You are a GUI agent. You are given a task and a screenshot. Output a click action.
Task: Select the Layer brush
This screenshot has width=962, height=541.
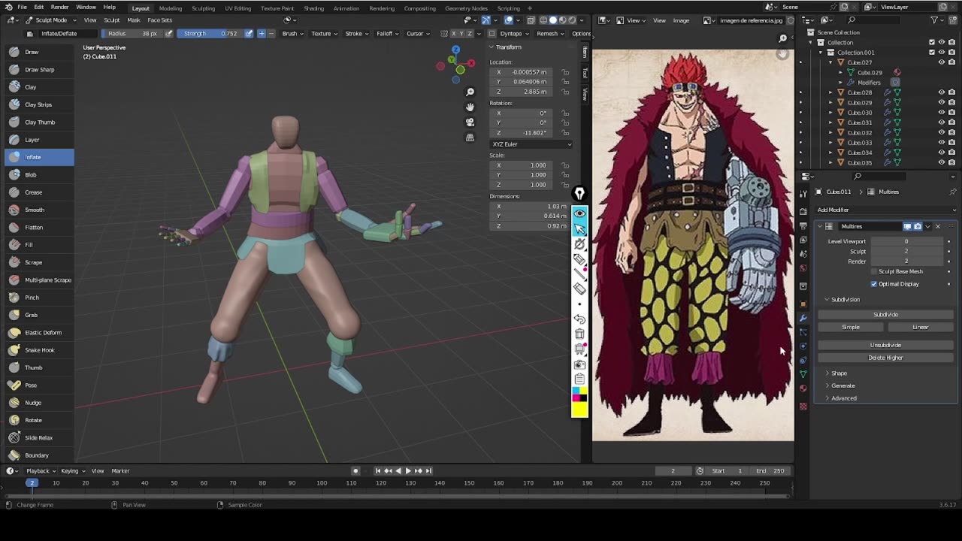tap(39, 140)
